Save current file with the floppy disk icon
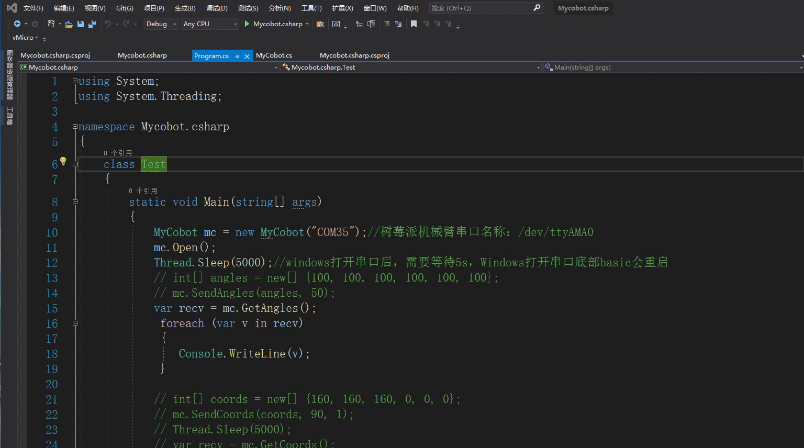This screenshot has width=804, height=448. click(x=81, y=24)
